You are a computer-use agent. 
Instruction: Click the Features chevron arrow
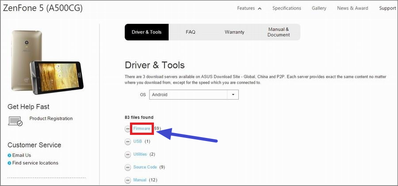260,8
